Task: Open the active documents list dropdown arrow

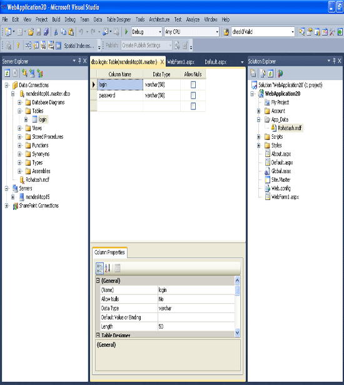Action: coord(242,62)
